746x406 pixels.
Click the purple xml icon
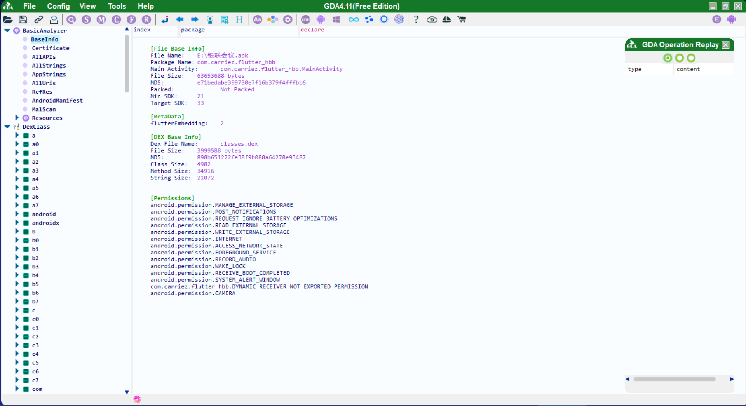tap(306, 19)
